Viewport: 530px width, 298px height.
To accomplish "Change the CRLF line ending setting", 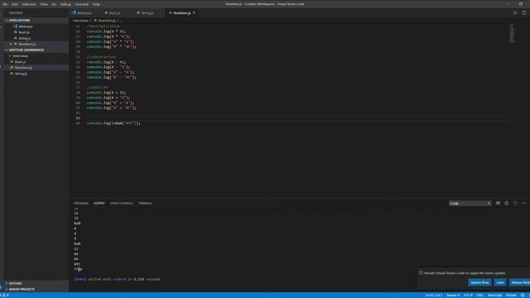I will tap(479, 296).
